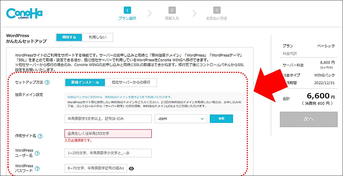Screen dimensions: 343x176
Task: Choose 他社サーバーからの移行 setup method
Action: (131, 83)
